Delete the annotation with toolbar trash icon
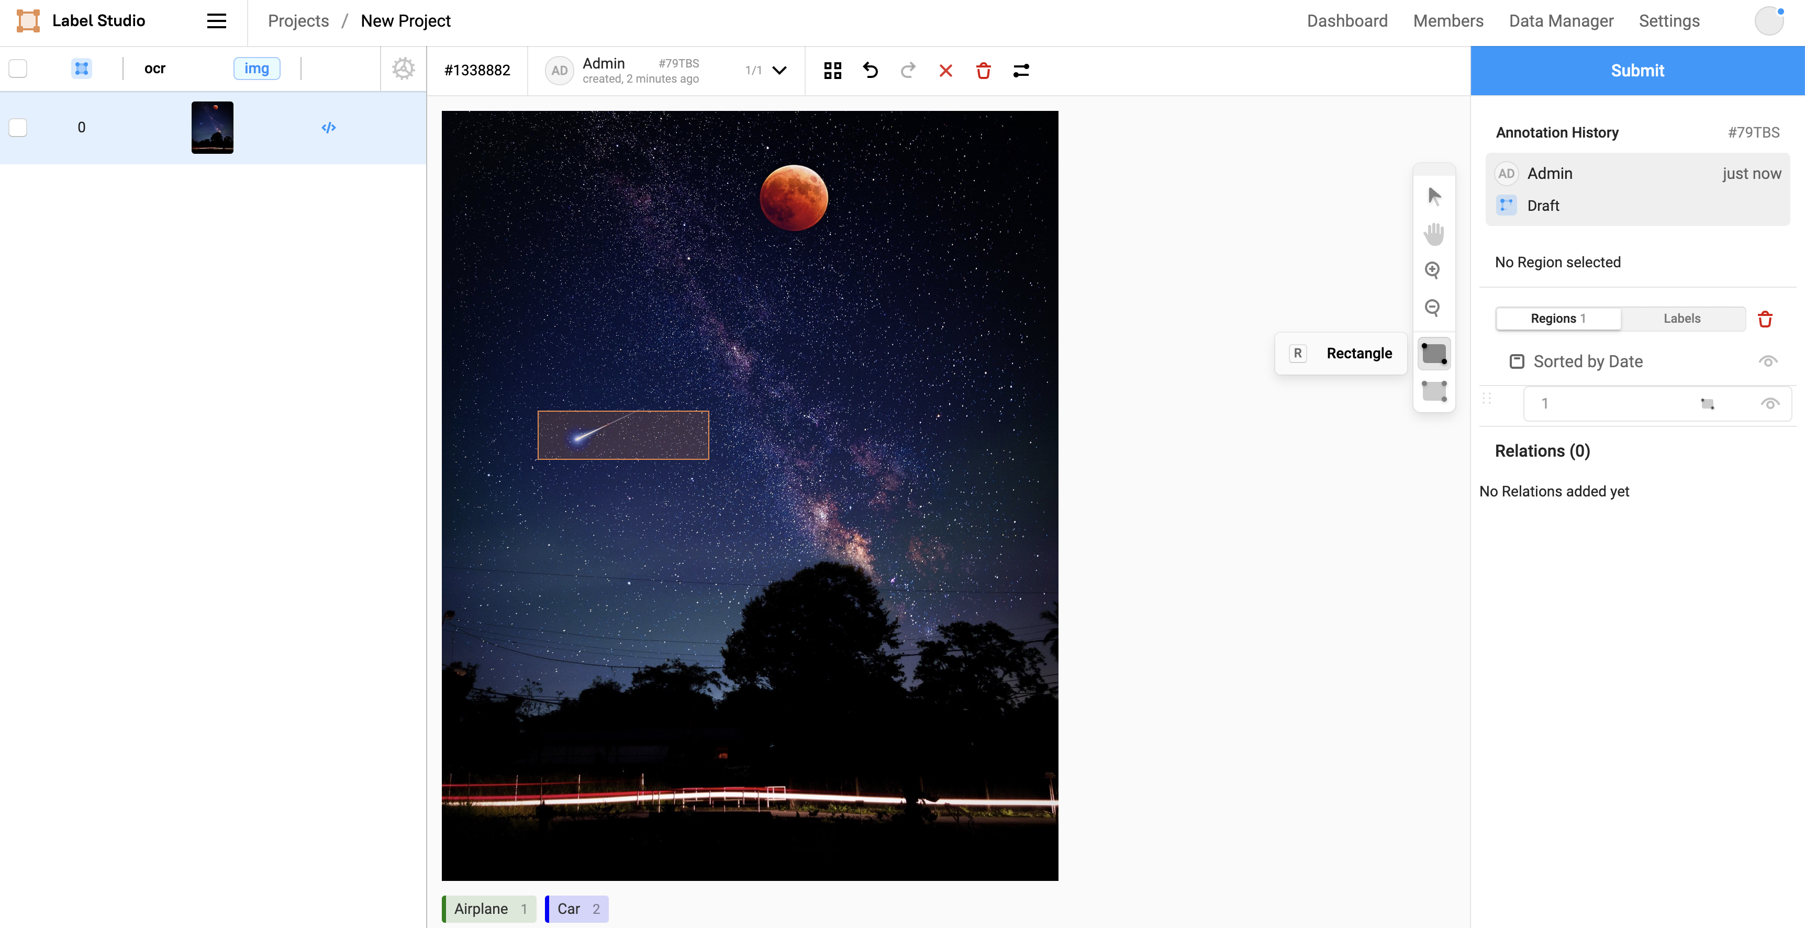1805x928 pixels. click(983, 71)
